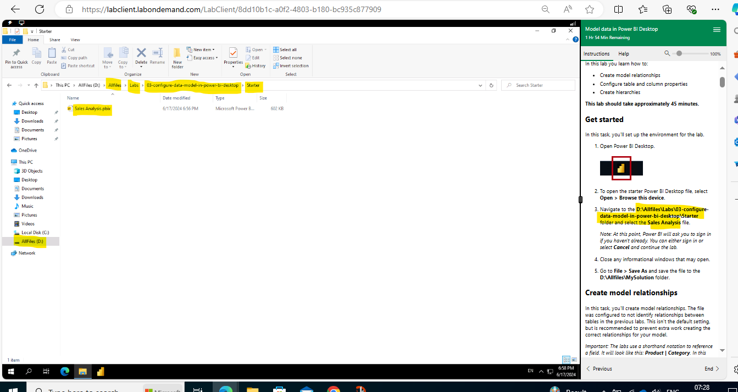This screenshot has width=738, height=392.
Task: Switch to large icons view button
Action: point(574,360)
